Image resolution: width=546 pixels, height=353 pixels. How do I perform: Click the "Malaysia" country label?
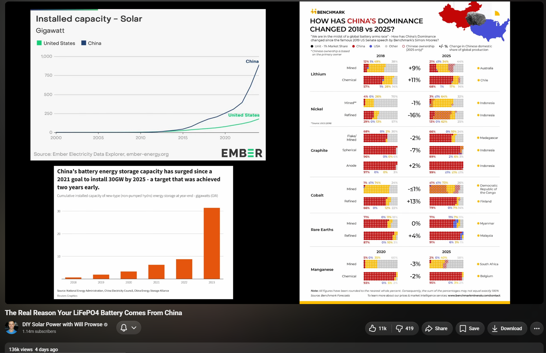pyautogui.click(x=487, y=236)
